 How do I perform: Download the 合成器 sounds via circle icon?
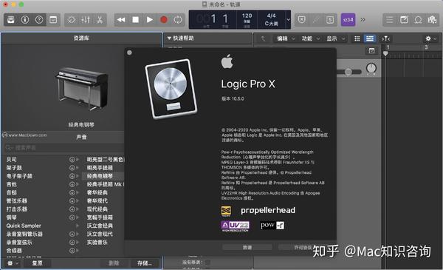point(72,251)
